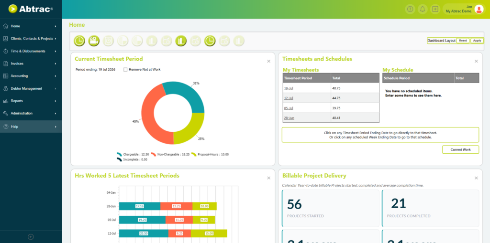Click the Time & Disbursements stopwatch icon
This screenshot has width=490, height=243.
[6, 51]
